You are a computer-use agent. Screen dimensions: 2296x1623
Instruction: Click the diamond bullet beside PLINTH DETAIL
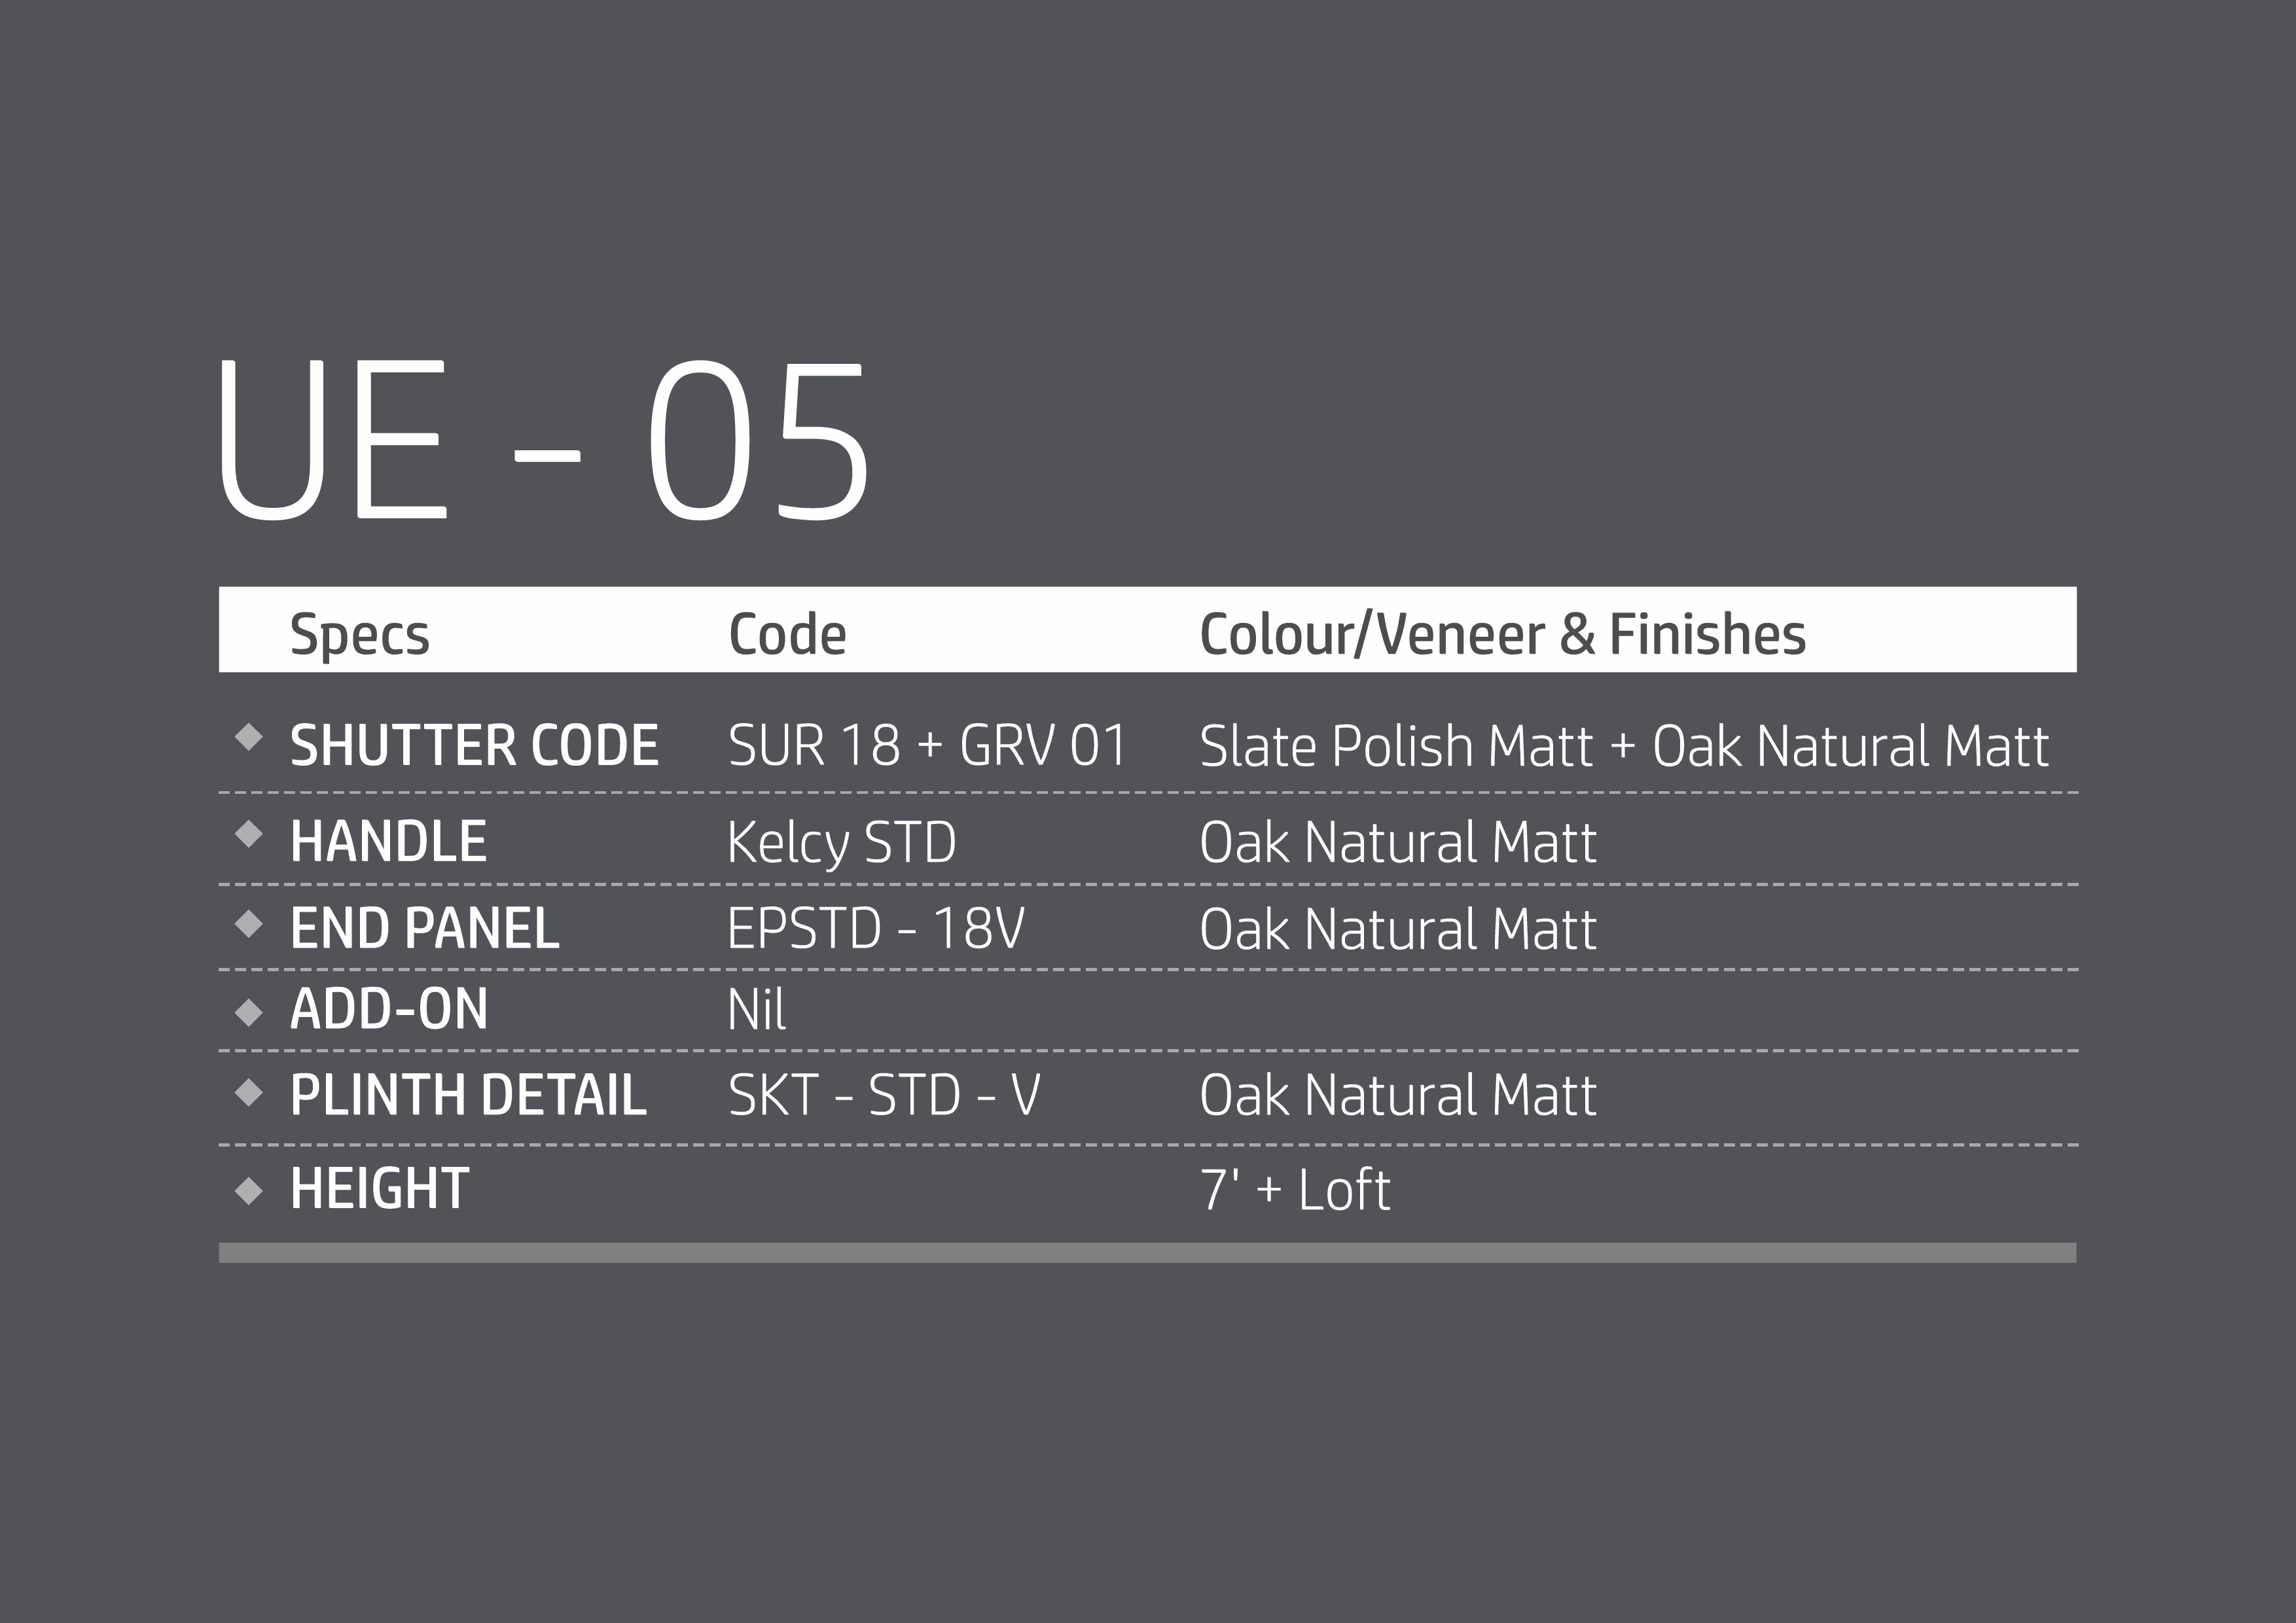click(248, 1094)
